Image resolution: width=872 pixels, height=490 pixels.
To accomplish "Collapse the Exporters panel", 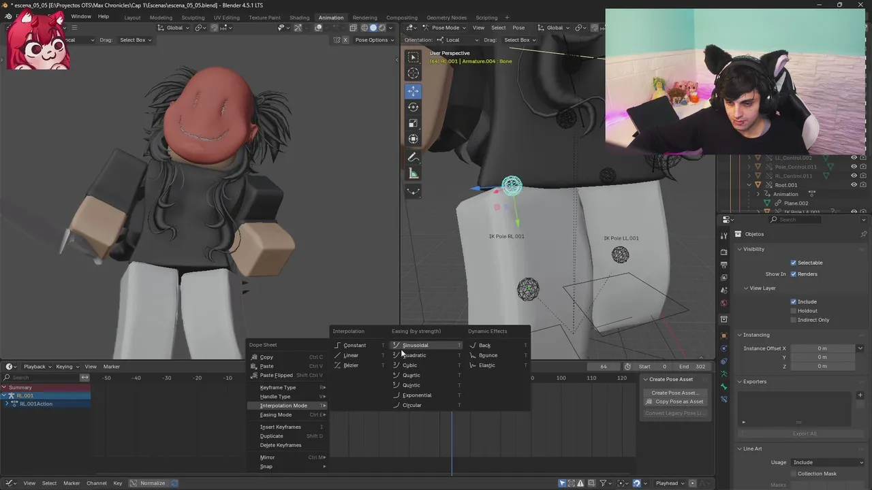I will point(741,382).
